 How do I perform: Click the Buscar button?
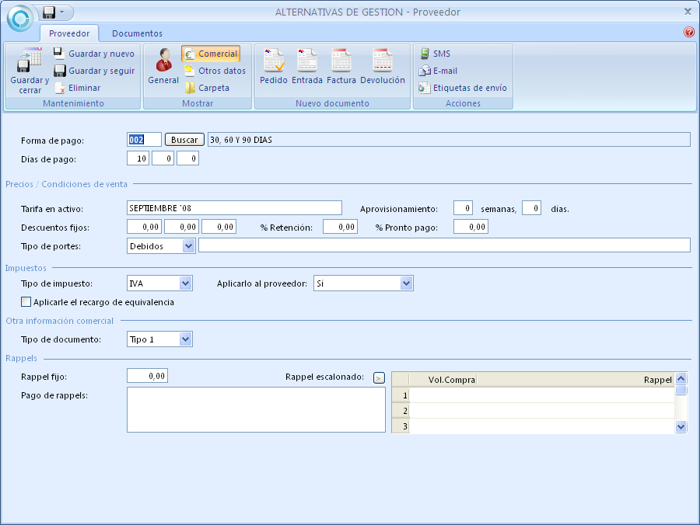184,140
